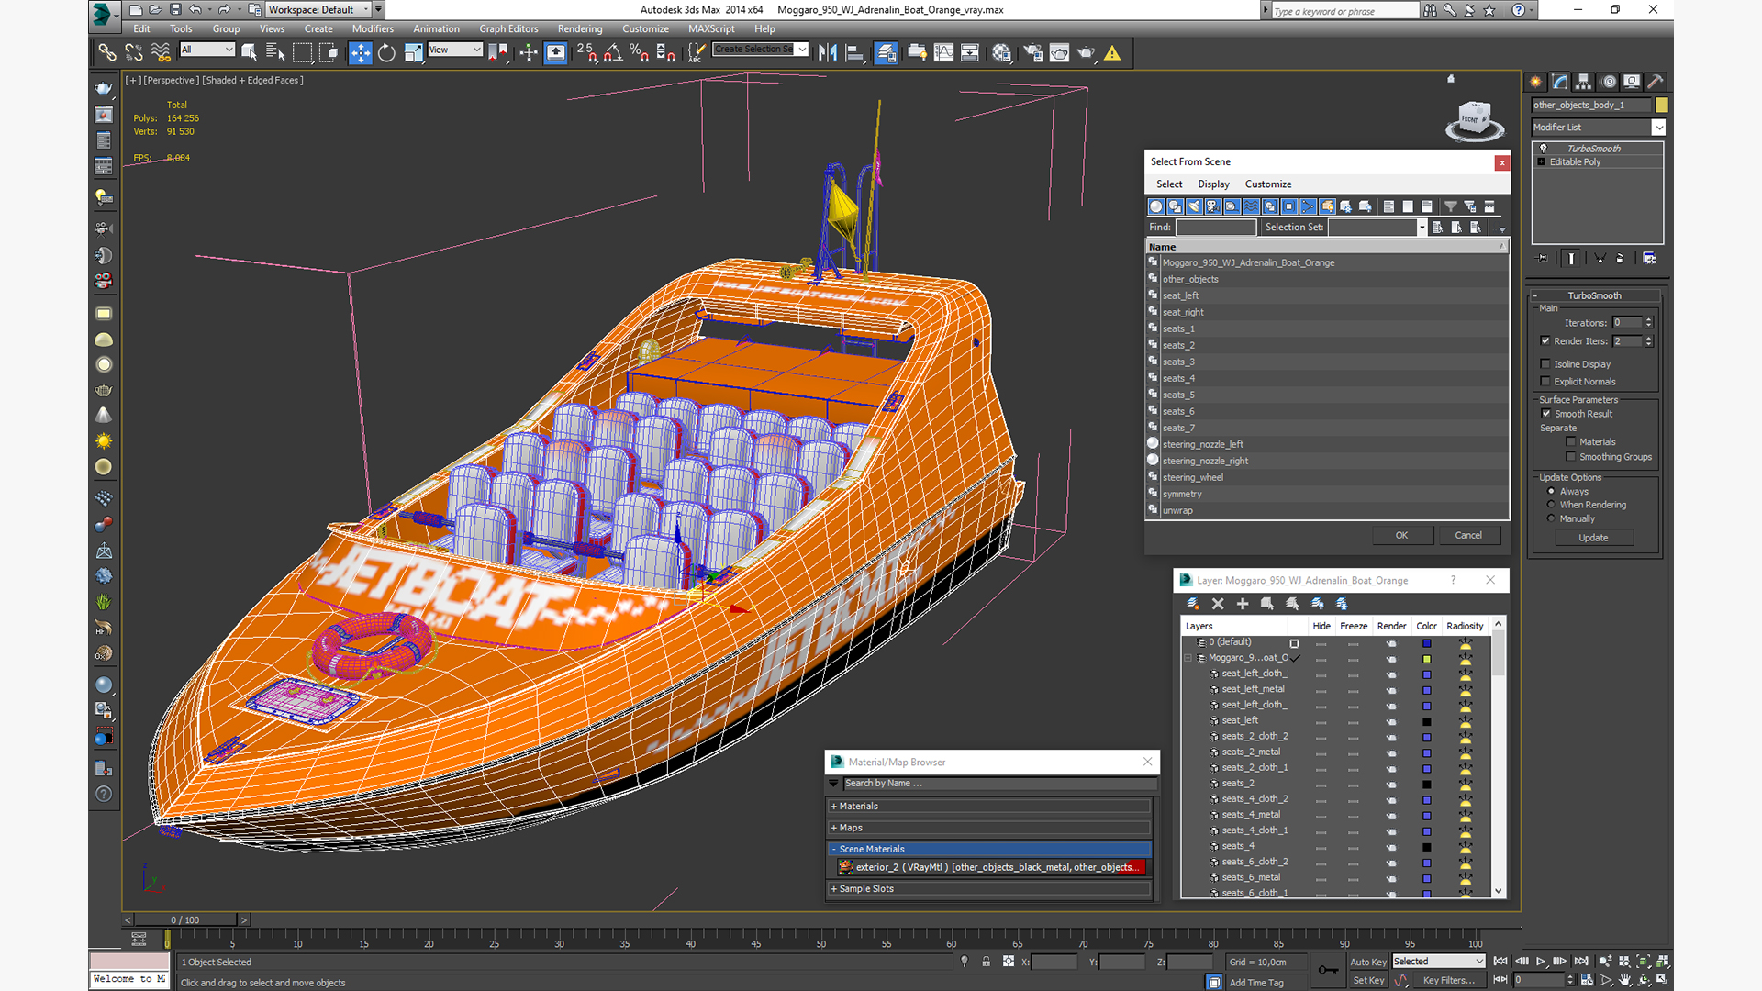Open Display menu in Select From Scene
This screenshot has height=991, width=1762.
(x=1213, y=184)
